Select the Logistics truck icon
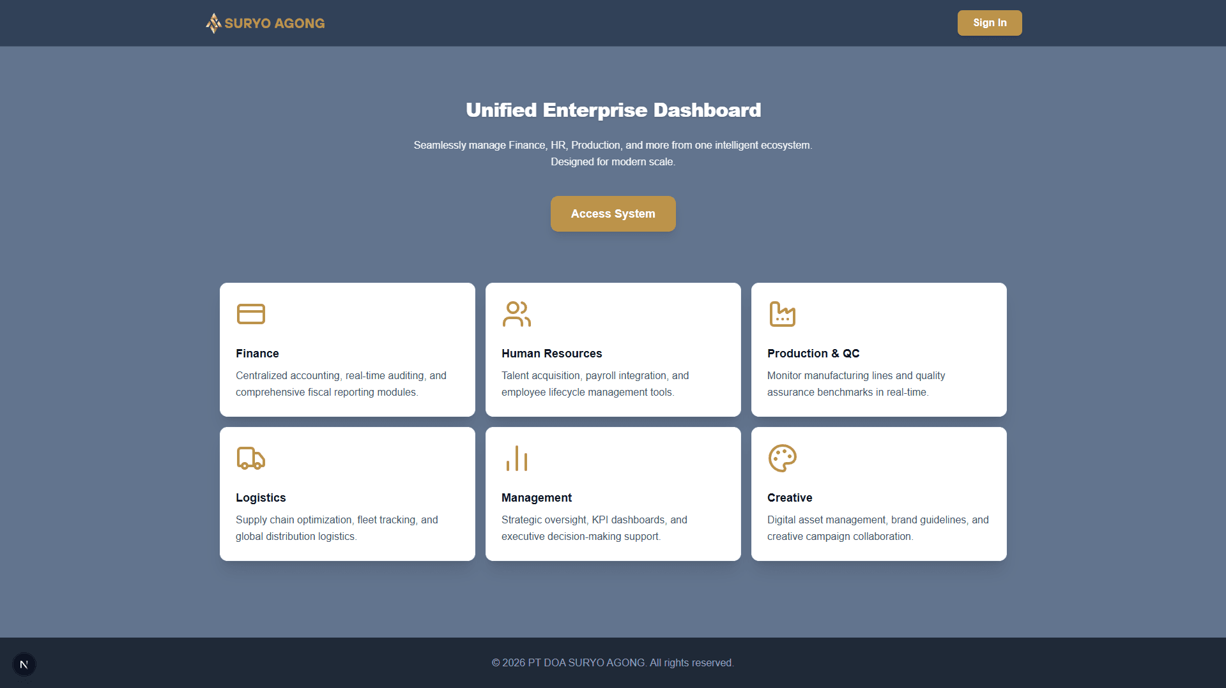1226x688 pixels. (x=250, y=458)
